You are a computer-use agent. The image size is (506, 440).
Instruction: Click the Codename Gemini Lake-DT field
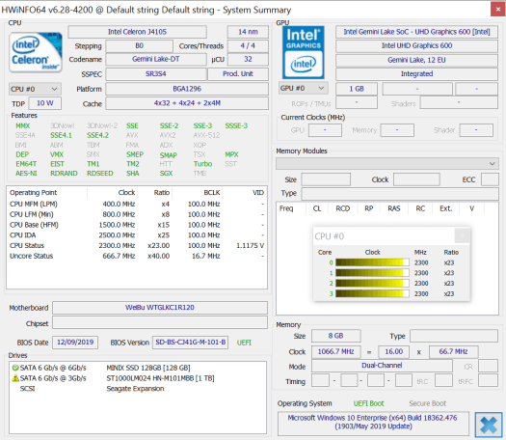[156, 60]
